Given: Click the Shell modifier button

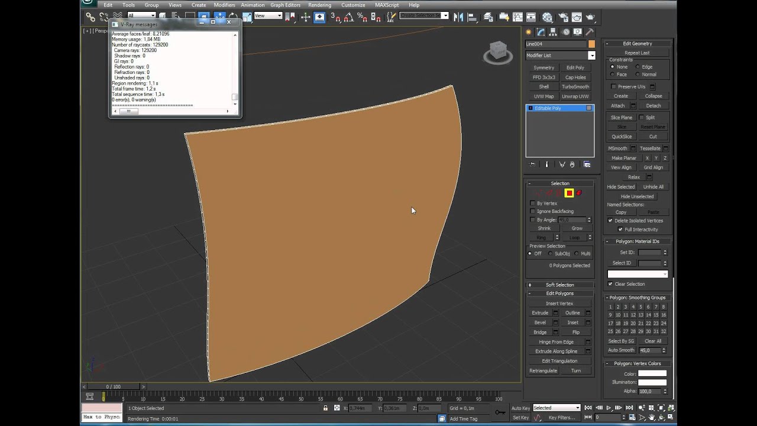Looking at the screenshot, I should [544, 86].
